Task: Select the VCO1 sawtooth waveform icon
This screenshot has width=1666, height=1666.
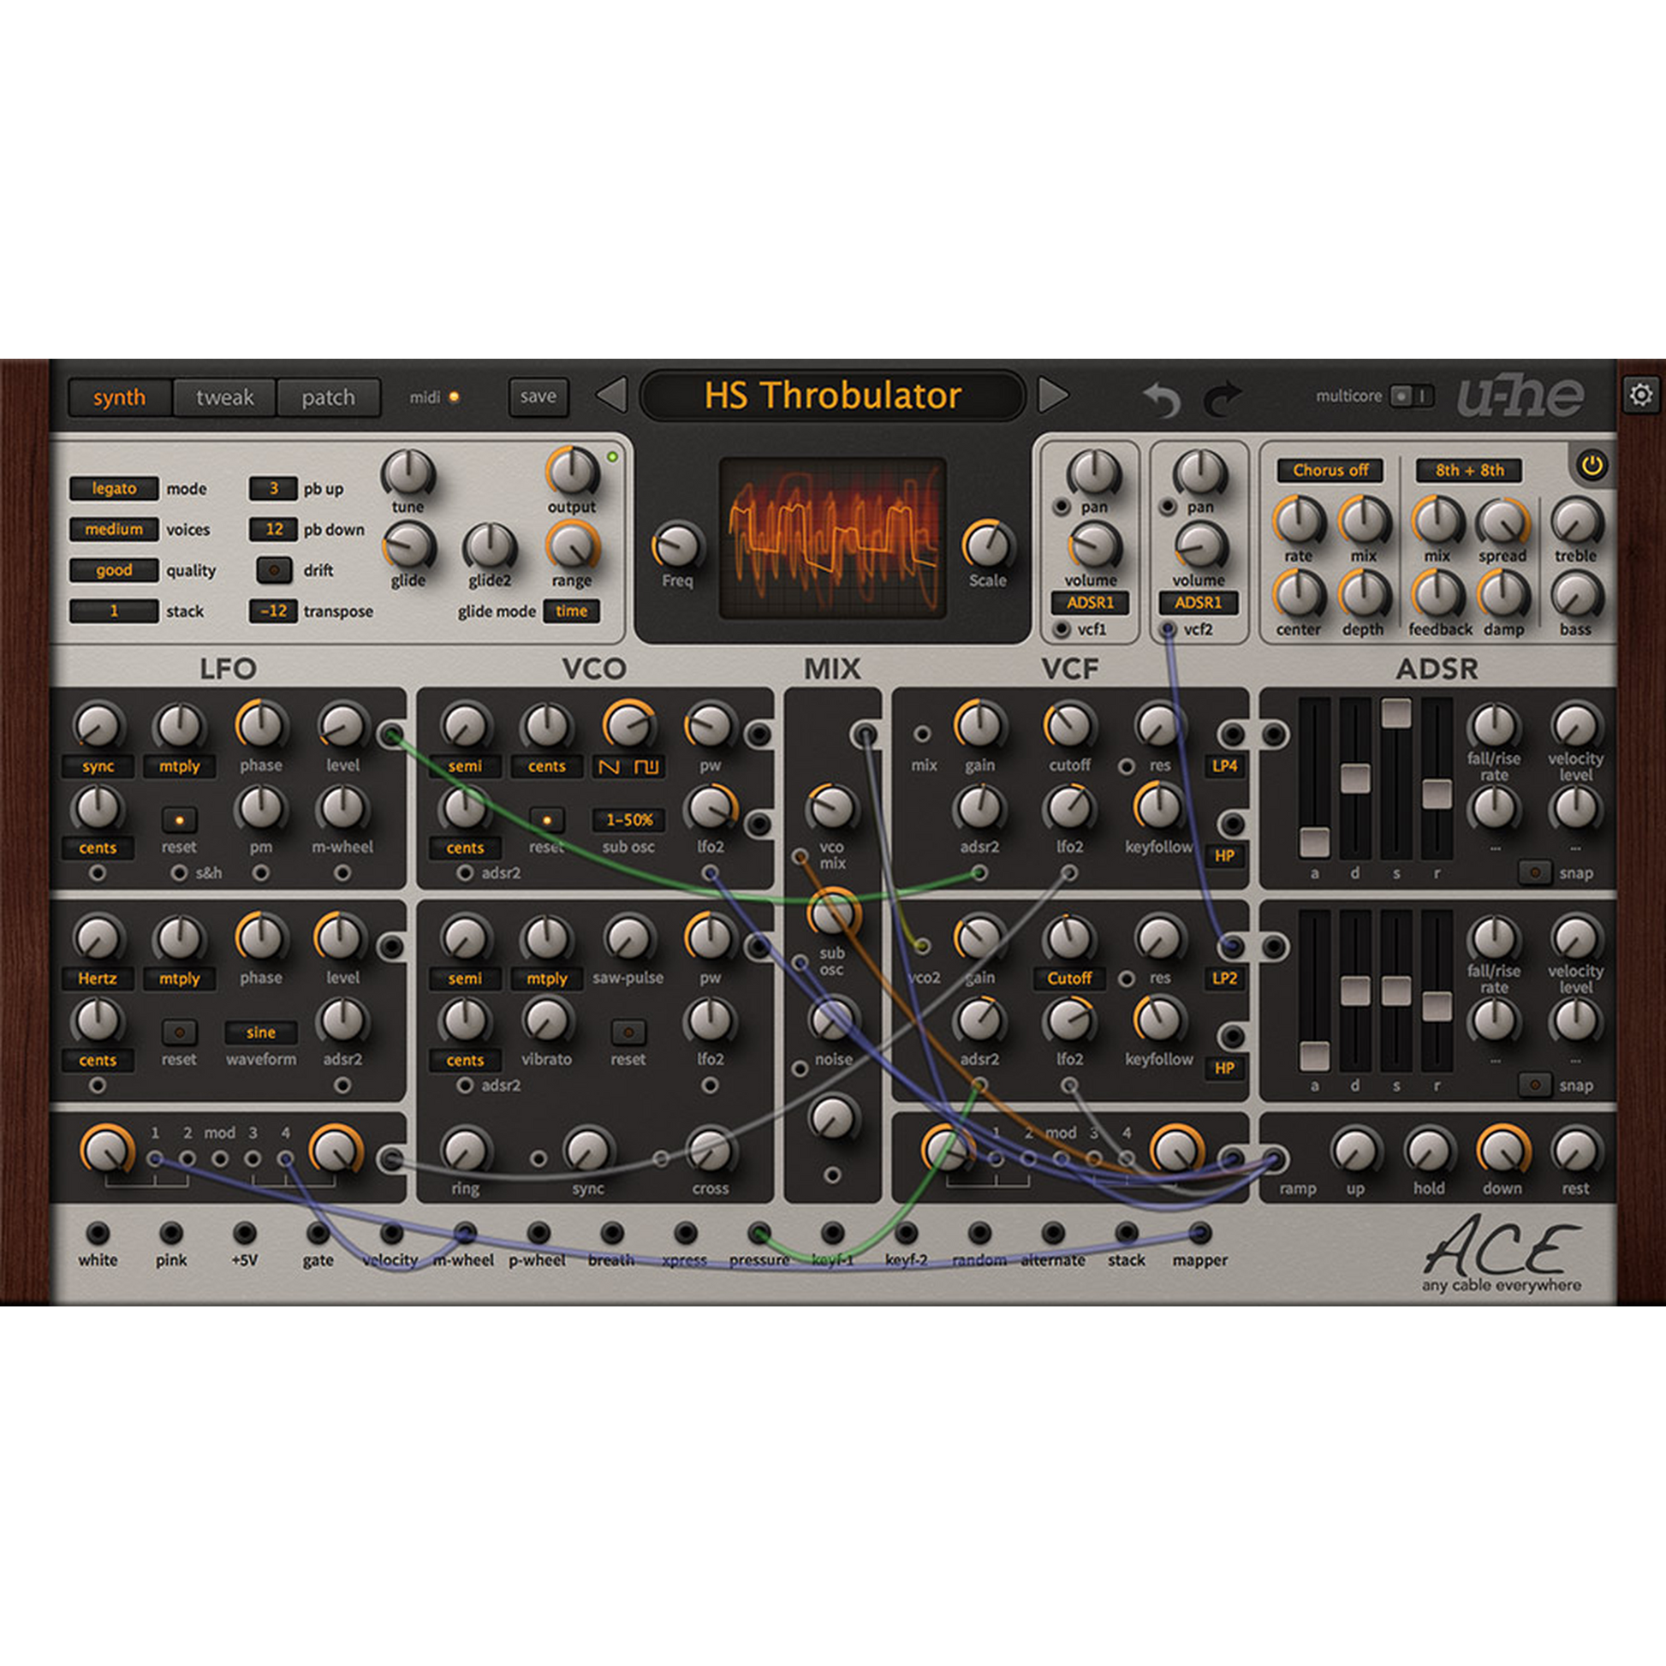Action: (x=610, y=766)
